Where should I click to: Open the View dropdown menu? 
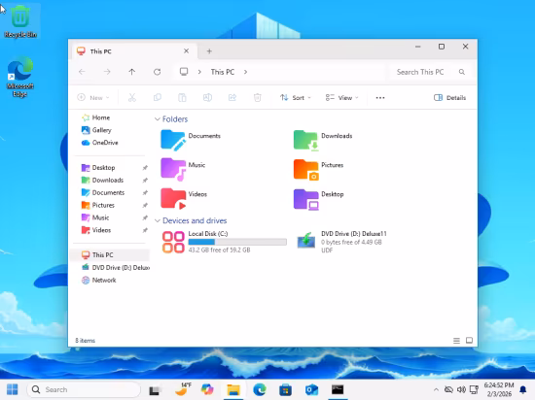341,98
